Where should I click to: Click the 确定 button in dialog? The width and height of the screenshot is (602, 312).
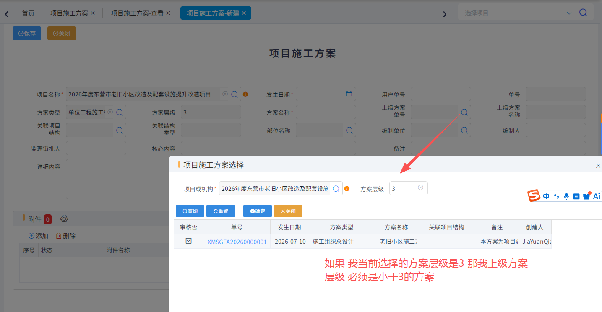click(258, 211)
